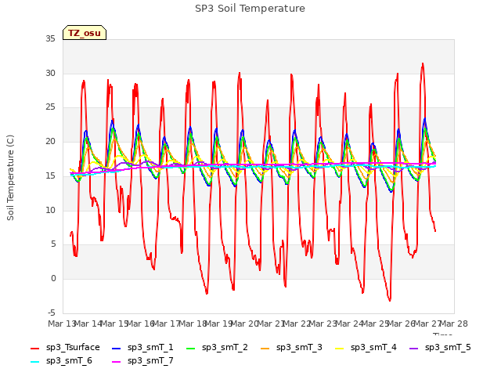Click the 35 y-axis tick label

coord(50,38)
